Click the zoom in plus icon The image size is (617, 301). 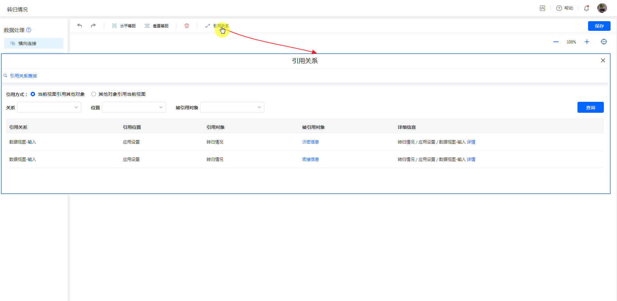click(587, 42)
